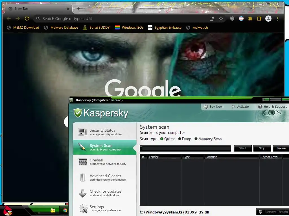Click the Kaspersky title bar shield icon

pos(71,100)
